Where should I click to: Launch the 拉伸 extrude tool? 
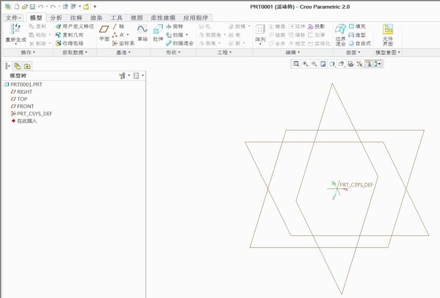(158, 32)
